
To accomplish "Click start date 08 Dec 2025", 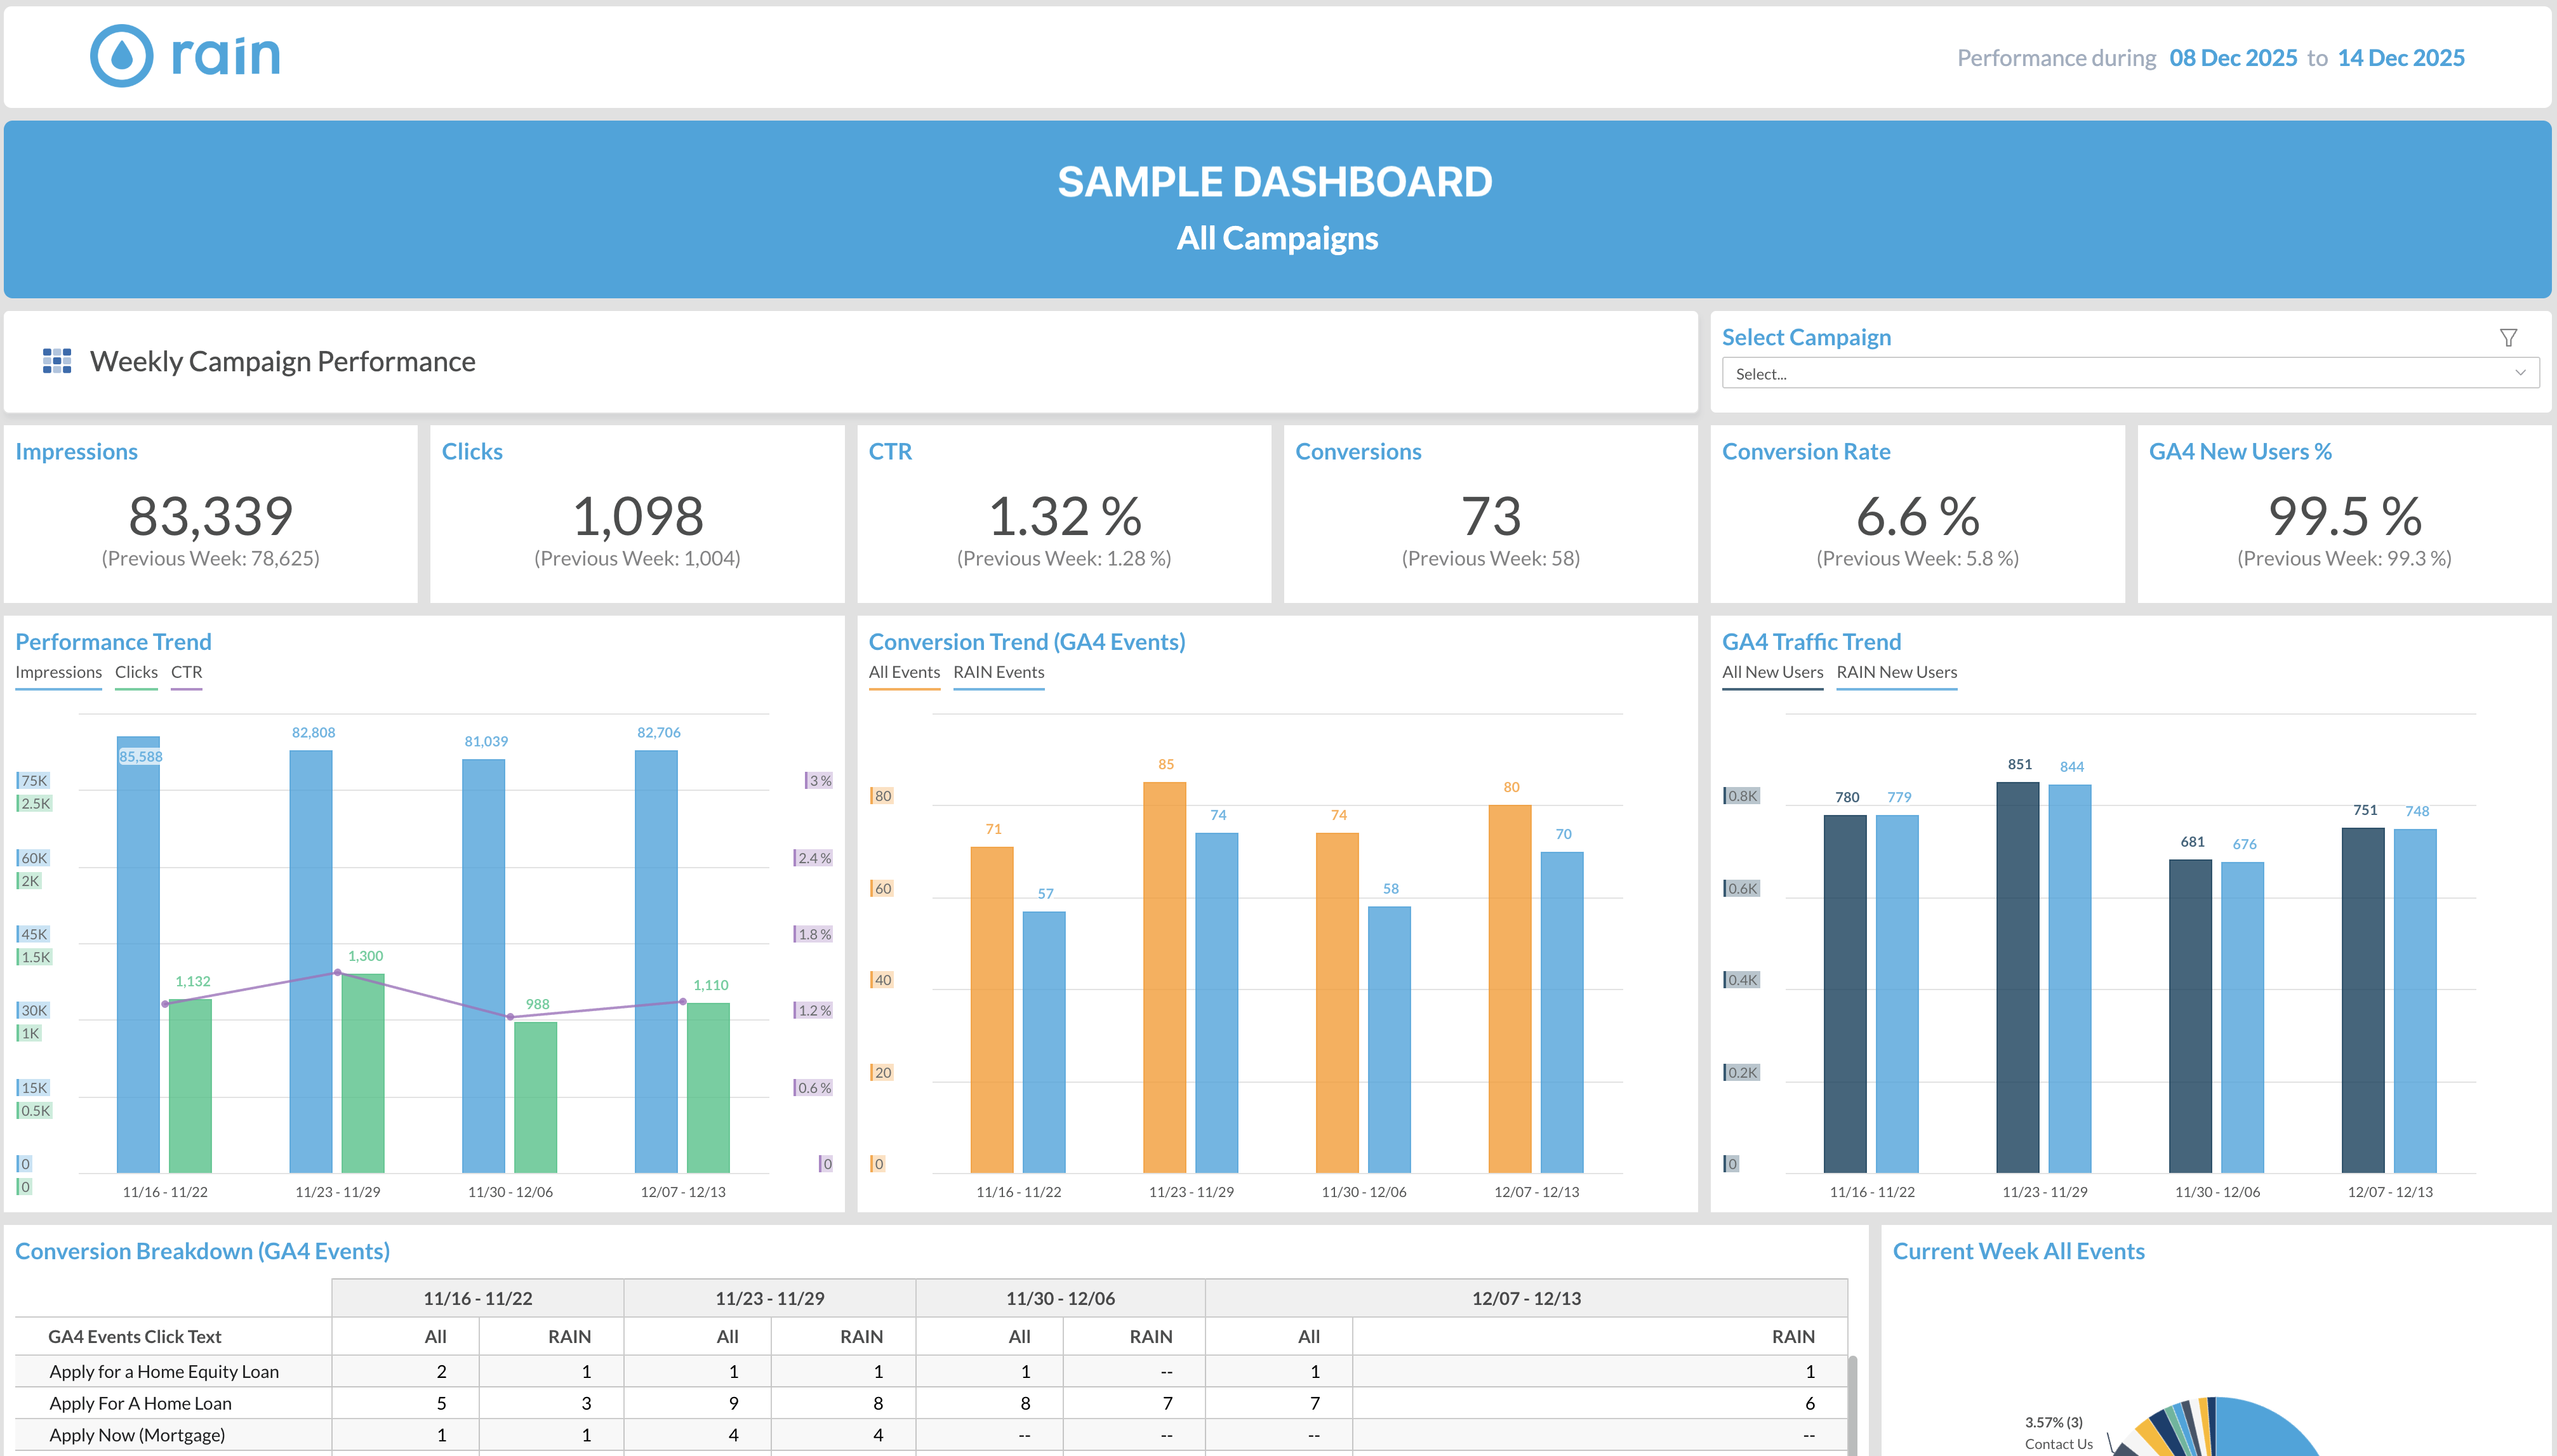I will pos(2232,58).
